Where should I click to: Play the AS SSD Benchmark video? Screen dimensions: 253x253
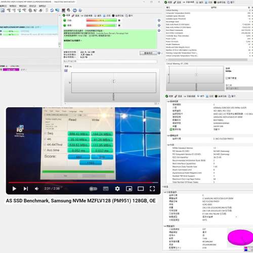point(14,189)
